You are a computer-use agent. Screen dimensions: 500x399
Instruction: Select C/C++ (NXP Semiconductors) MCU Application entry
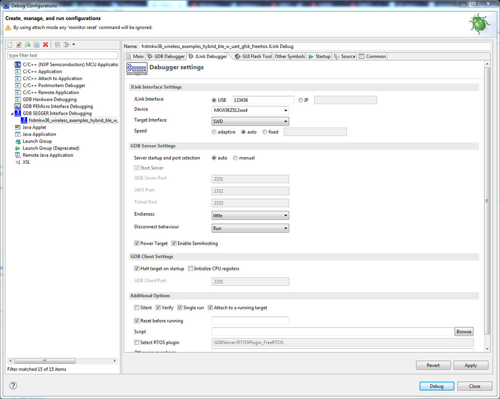point(67,65)
